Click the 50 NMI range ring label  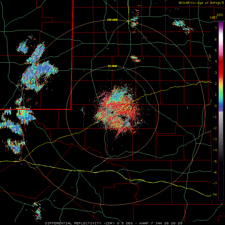point(112,66)
